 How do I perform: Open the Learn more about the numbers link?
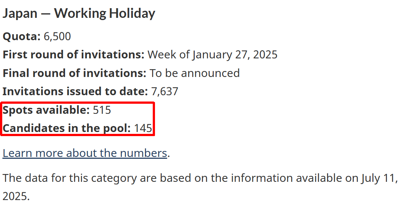pyautogui.click(x=85, y=153)
